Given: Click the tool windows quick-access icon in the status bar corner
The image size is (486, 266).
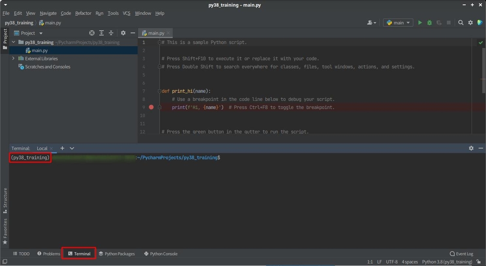Looking at the screenshot, I should 4,262.
